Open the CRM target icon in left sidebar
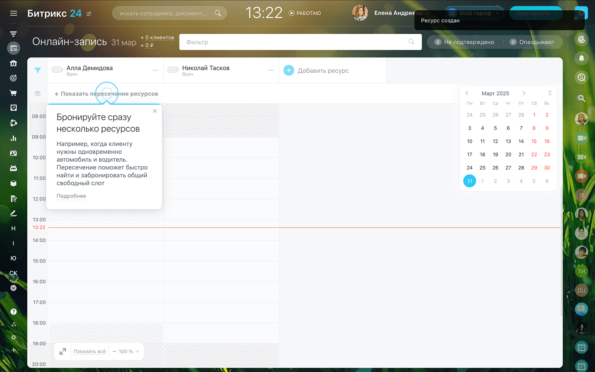This screenshot has width=595, height=372. 14,78
